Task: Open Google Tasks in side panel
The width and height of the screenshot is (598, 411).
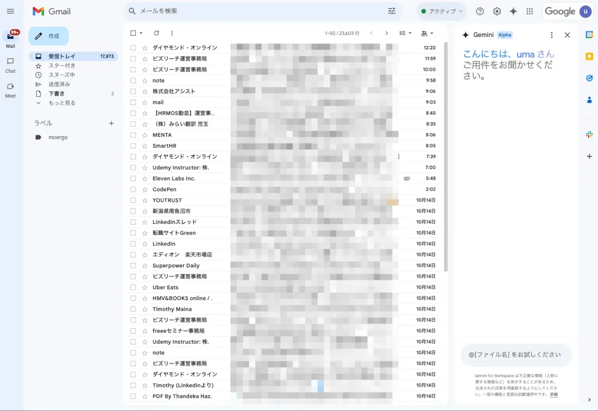Action: point(589,78)
